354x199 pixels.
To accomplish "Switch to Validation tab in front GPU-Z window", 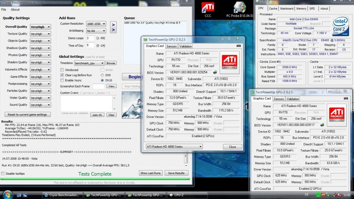I will click(x=185, y=46).
